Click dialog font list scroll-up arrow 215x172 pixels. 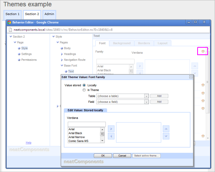click(x=102, y=129)
